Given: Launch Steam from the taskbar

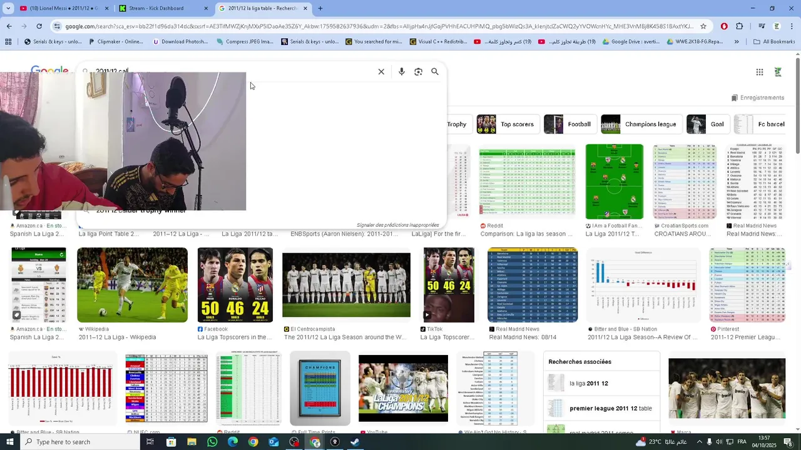Looking at the screenshot, I should coord(355,442).
